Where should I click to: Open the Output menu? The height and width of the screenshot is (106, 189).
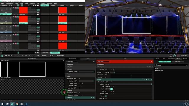(x=43, y=3)
